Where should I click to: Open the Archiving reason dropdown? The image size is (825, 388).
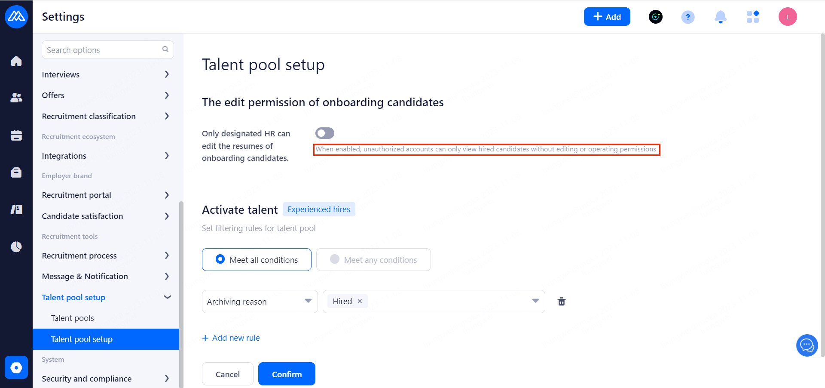pyautogui.click(x=260, y=302)
